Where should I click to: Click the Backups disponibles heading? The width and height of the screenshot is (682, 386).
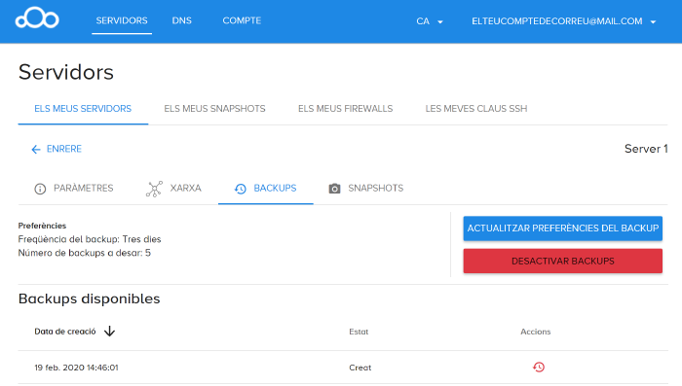pos(90,298)
